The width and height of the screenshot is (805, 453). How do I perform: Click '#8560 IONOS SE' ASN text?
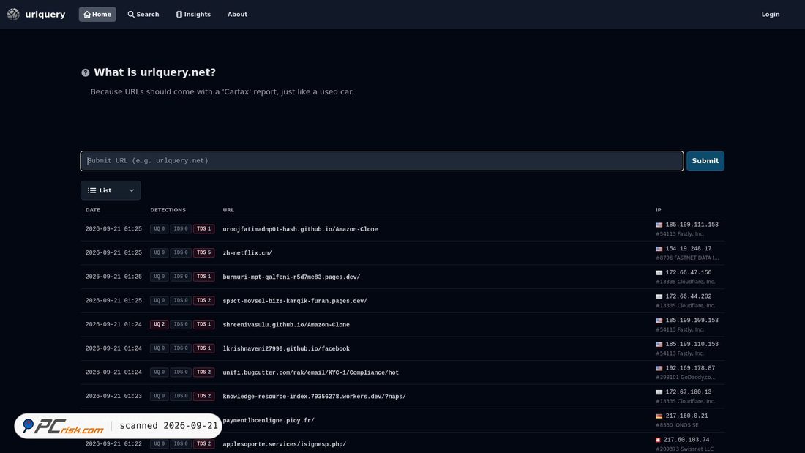(x=676, y=425)
